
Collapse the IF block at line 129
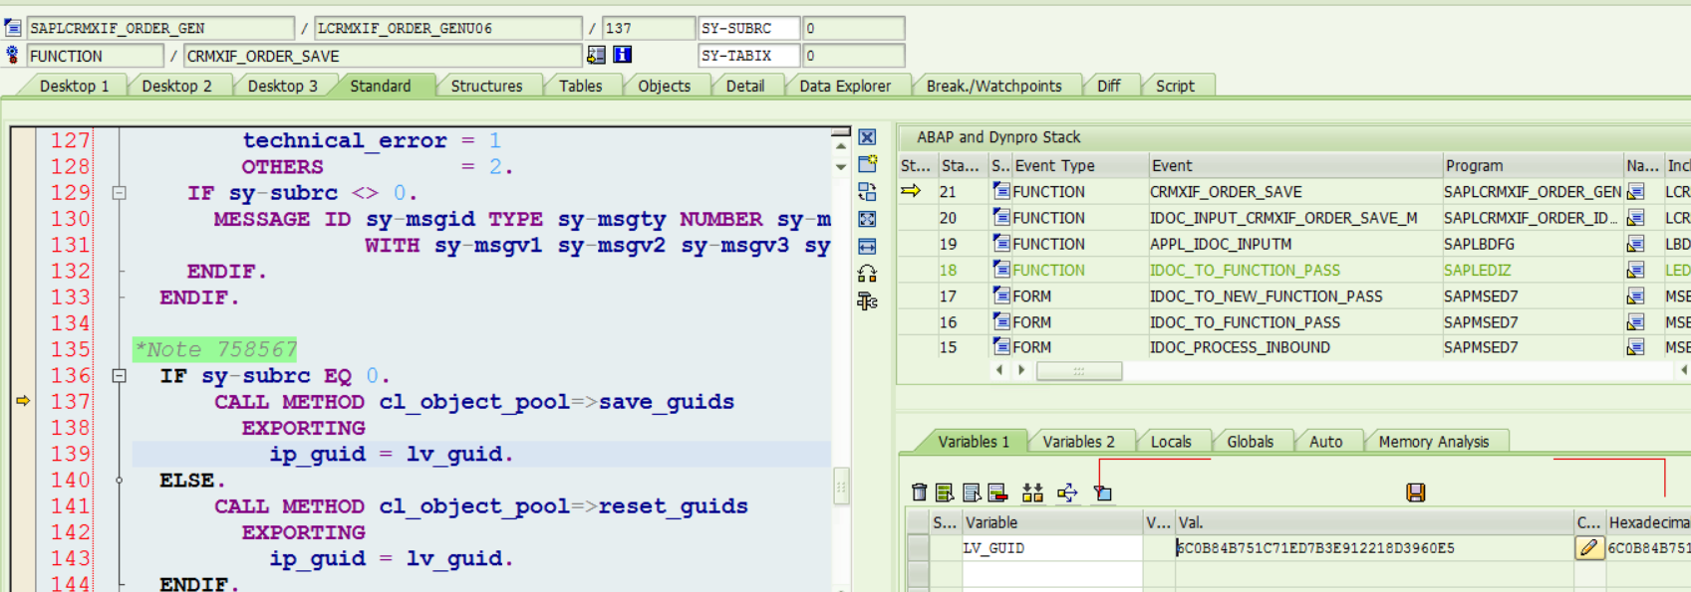pos(120,193)
